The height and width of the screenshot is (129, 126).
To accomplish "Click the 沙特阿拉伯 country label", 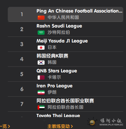I will tap(59, 32).
